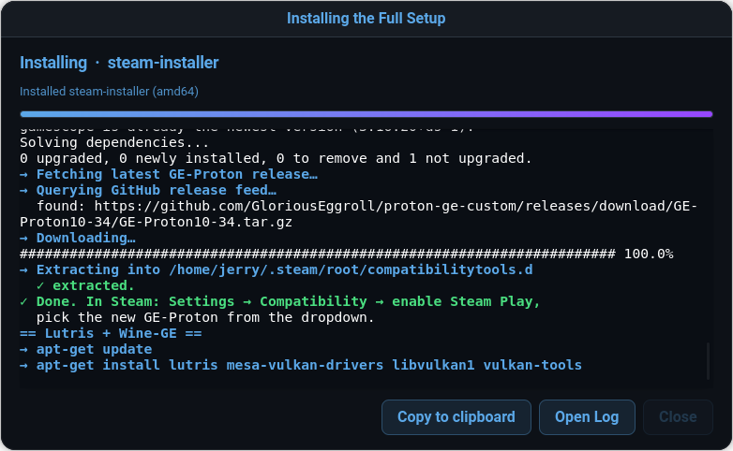Screen dimensions: 733x451
Task: Click the '0 upgraded, 0 newly installed' log line
Action: point(276,158)
